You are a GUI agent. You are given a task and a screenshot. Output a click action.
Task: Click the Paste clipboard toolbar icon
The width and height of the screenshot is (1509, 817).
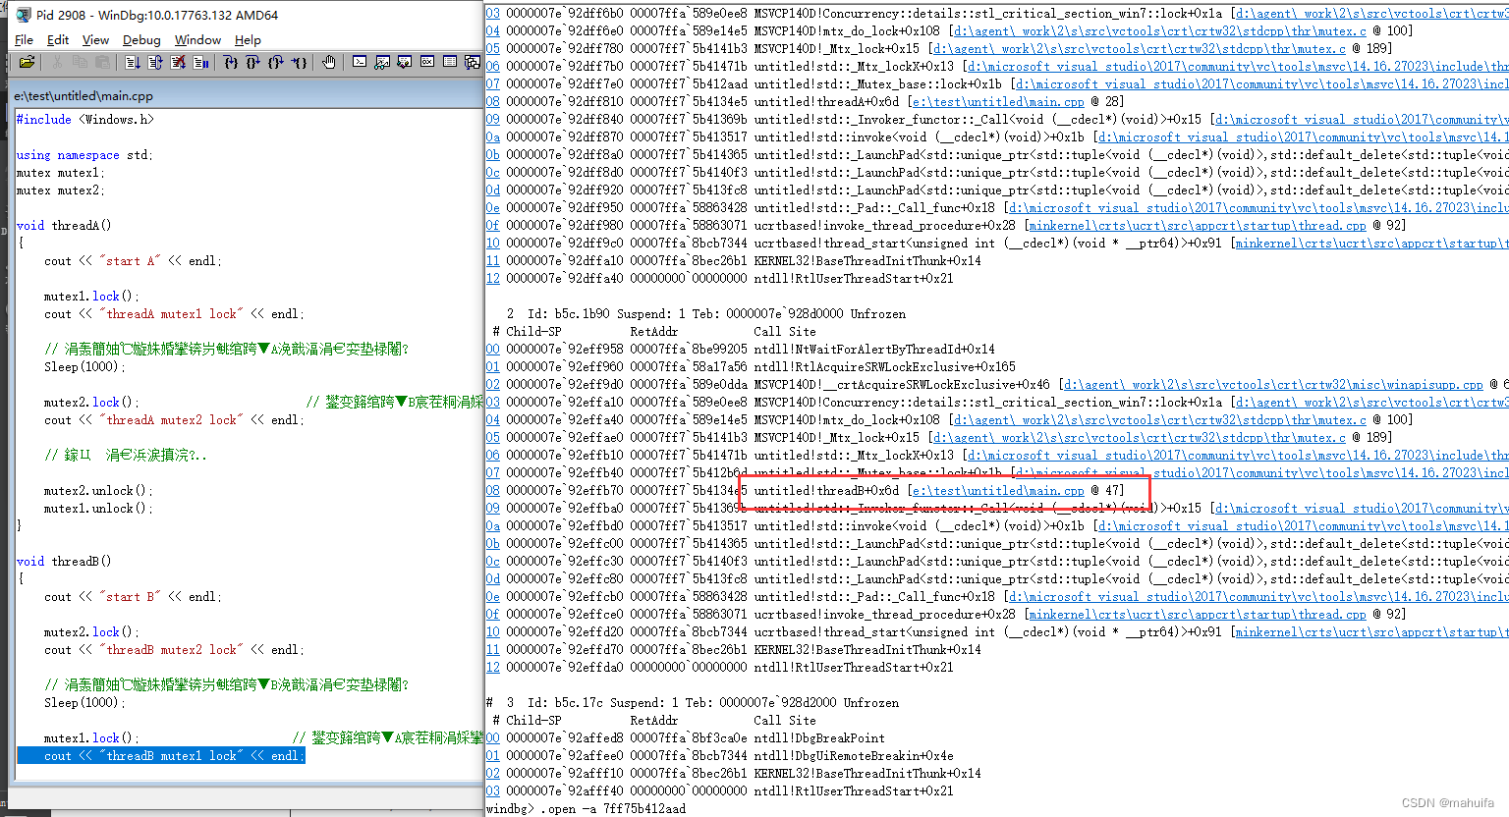point(102,62)
